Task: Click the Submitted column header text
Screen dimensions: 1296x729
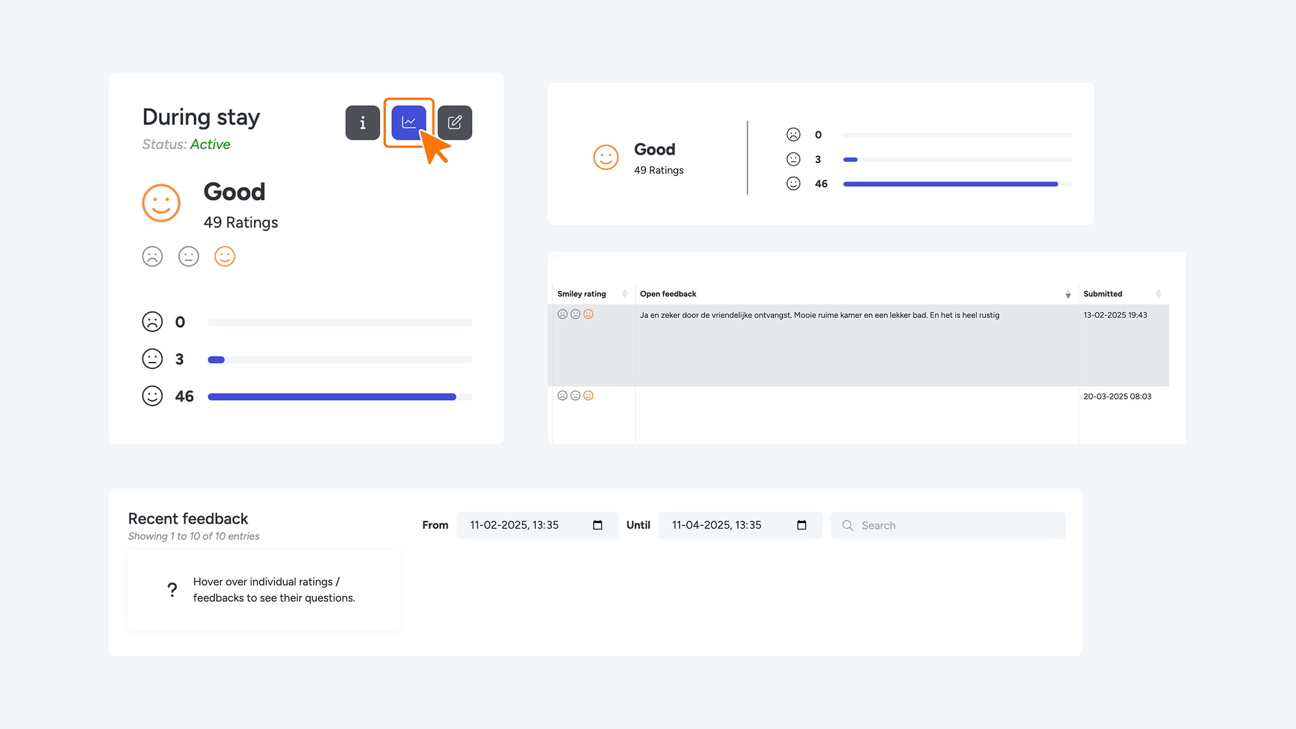Action: (1103, 294)
